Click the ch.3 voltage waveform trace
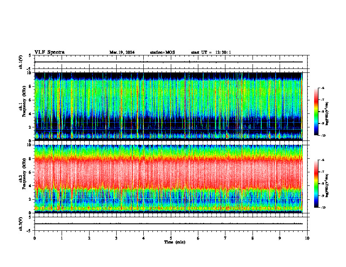The width and height of the screenshot is (346, 267). point(169,224)
